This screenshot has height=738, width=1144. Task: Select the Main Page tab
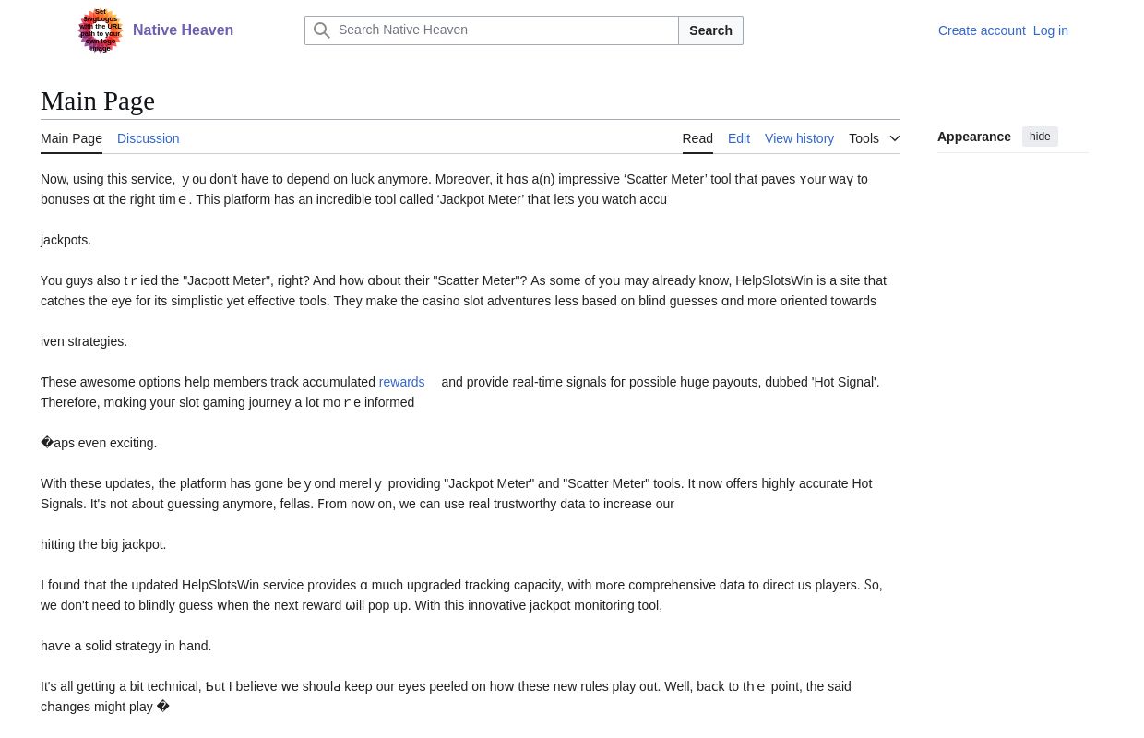(x=71, y=138)
